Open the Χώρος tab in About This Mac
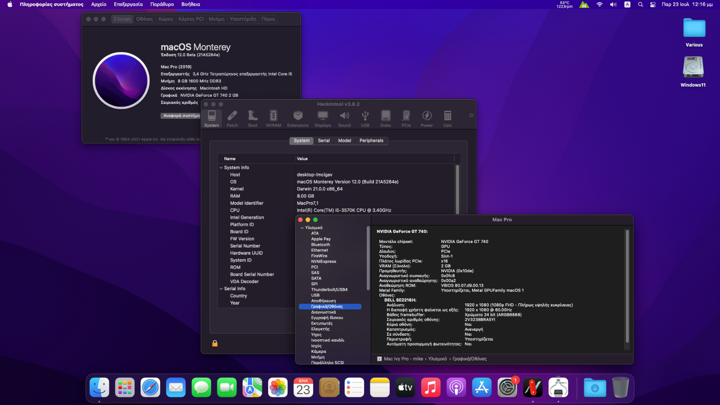The width and height of the screenshot is (720, 405). point(166,19)
